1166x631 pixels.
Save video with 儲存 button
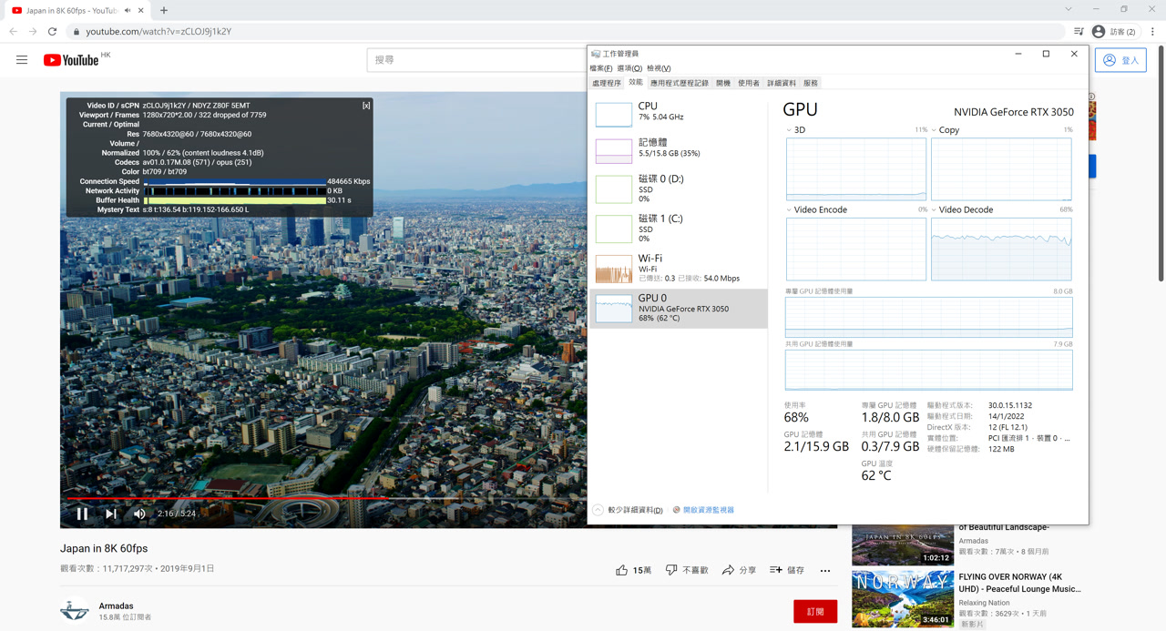[x=787, y=570]
